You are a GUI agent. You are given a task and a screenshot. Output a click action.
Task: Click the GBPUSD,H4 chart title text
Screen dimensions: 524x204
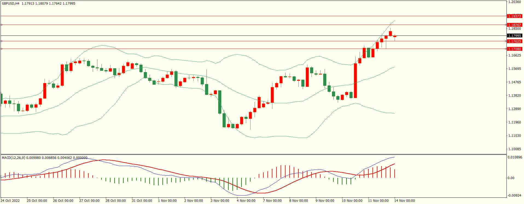coord(11,4)
